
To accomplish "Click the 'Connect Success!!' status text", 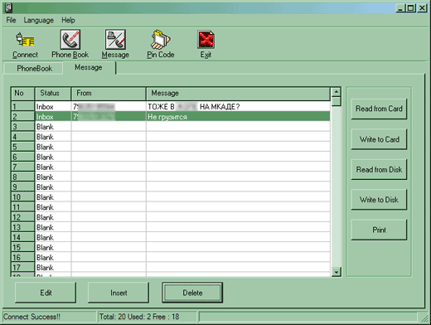I will click(x=31, y=317).
